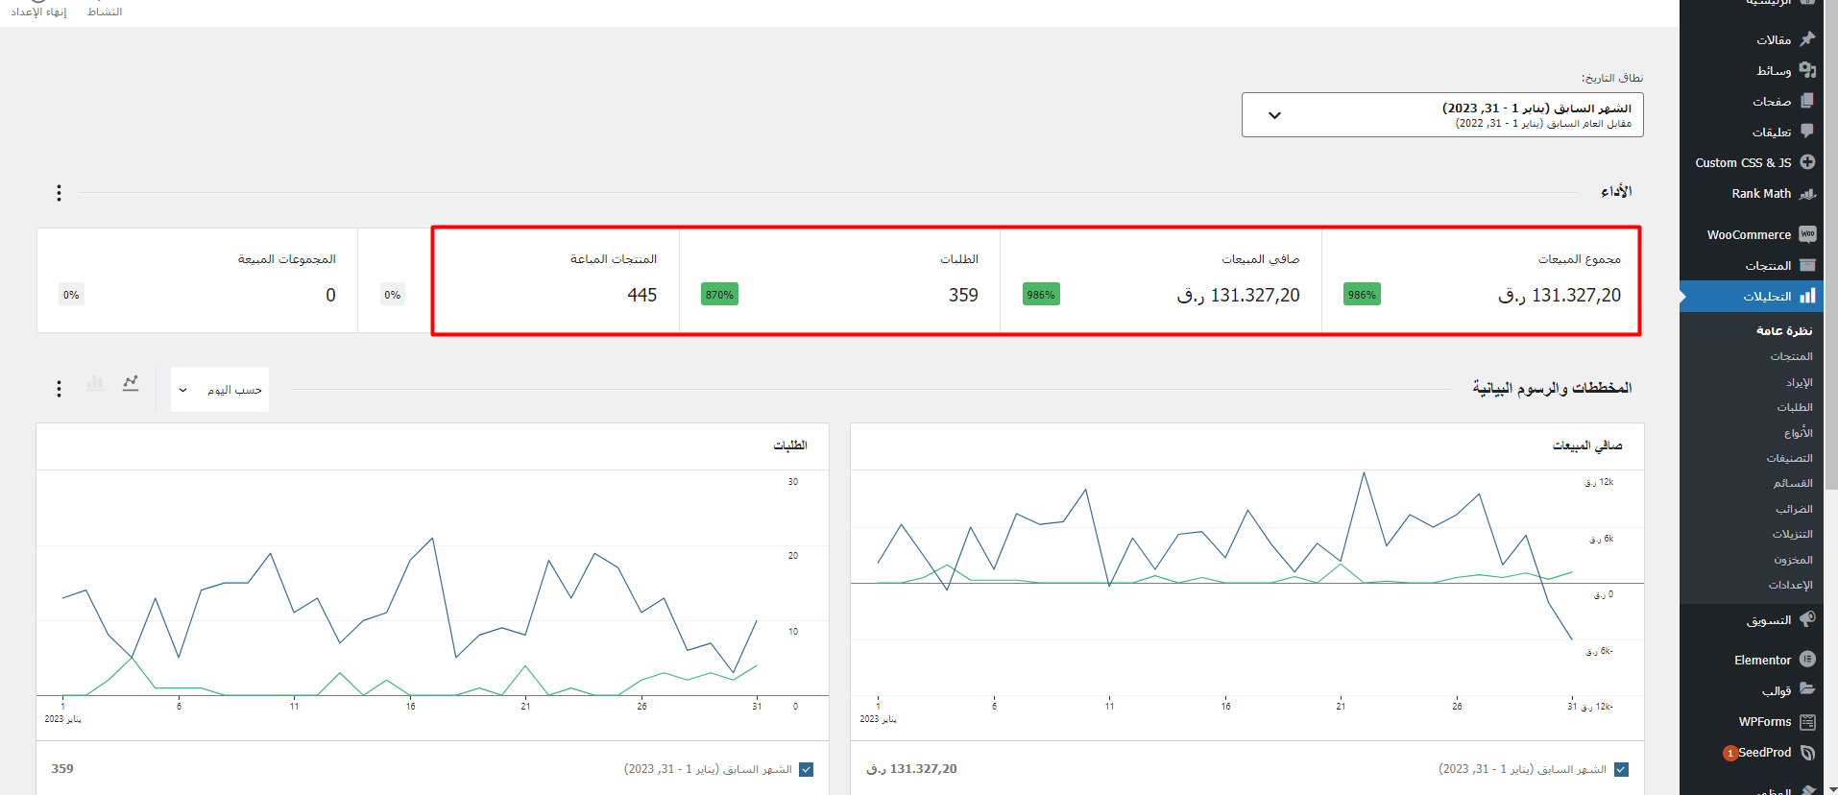This screenshot has width=1838, height=795.
Task: Switch to the line chart view icon
Action: pos(131,383)
